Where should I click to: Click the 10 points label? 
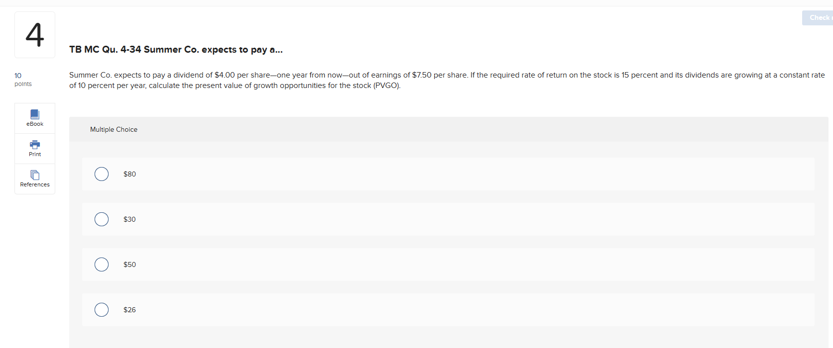(22, 80)
